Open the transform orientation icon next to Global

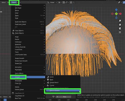(x=48, y=2)
